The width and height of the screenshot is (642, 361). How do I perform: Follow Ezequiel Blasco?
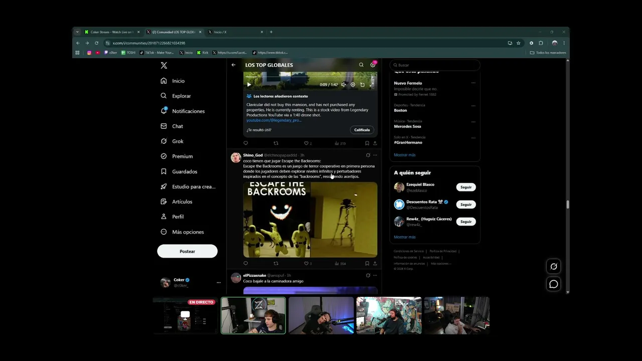click(466, 187)
